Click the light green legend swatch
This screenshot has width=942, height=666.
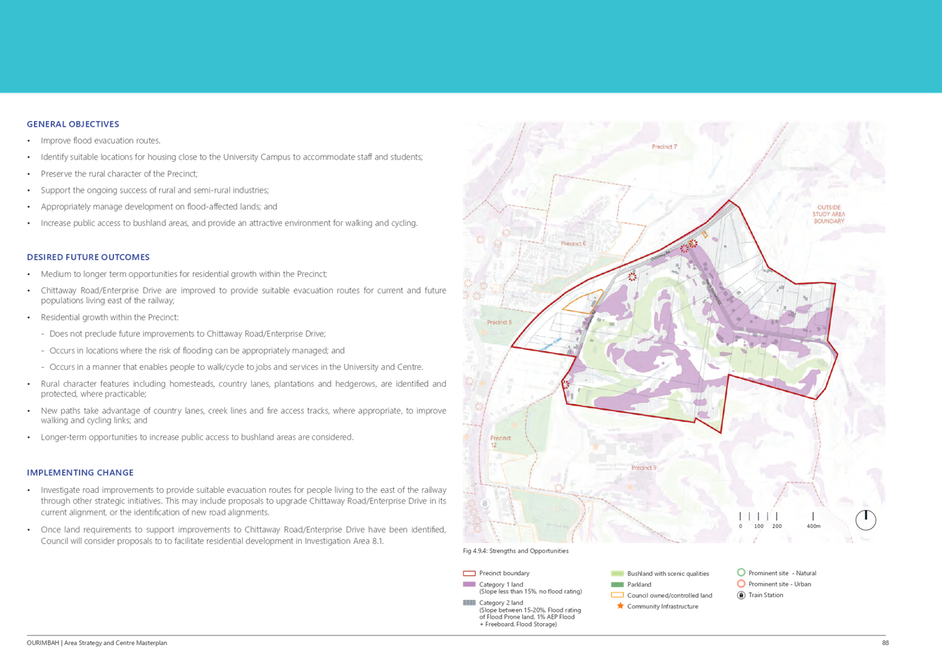pos(617,574)
